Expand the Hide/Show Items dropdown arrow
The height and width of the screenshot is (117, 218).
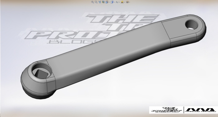tap(119, 2)
